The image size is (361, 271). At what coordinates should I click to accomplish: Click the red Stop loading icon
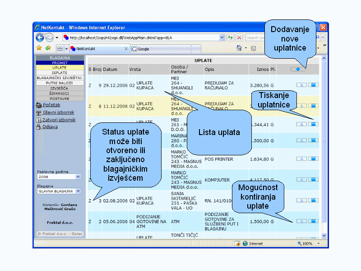pyautogui.click(x=239, y=37)
